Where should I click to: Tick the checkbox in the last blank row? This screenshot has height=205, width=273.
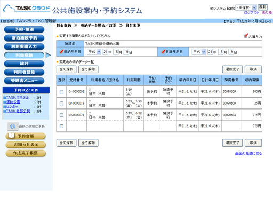tap(61, 126)
